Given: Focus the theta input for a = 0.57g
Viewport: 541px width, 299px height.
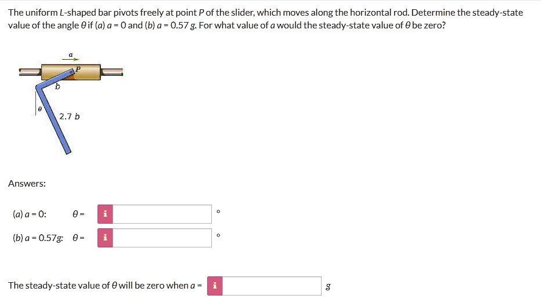Looking at the screenshot, I should click(162, 238).
